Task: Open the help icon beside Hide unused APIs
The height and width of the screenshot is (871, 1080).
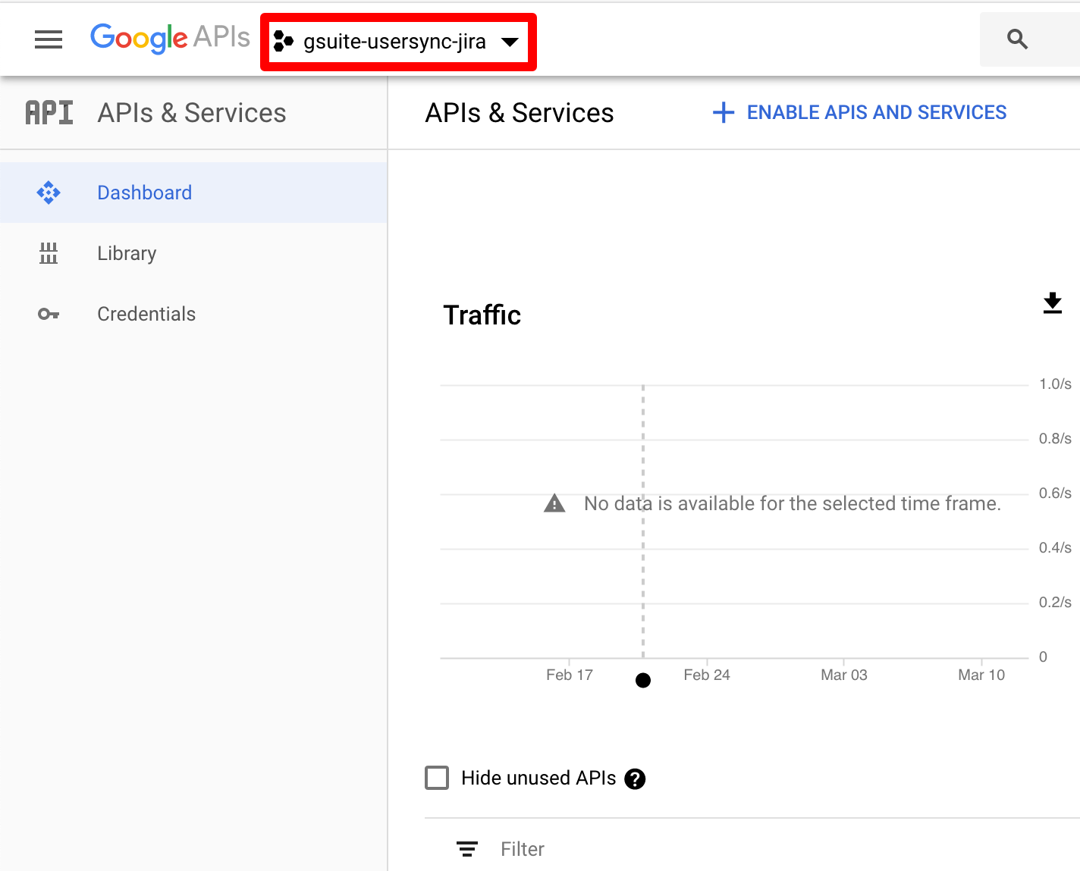Action: click(635, 779)
